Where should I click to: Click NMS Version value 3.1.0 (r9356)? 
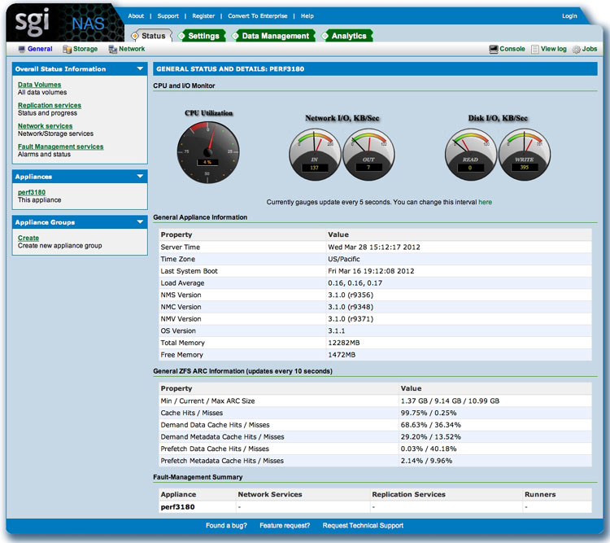click(x=351, y=295)
